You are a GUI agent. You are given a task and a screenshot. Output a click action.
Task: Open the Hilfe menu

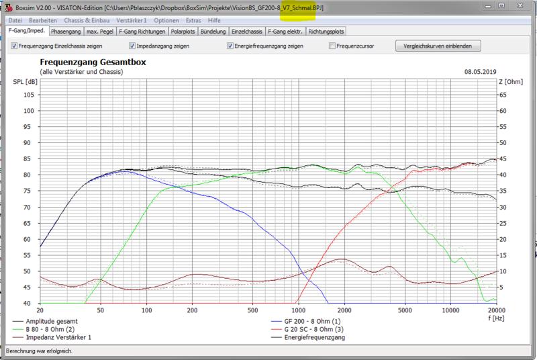tap(215, 21)
